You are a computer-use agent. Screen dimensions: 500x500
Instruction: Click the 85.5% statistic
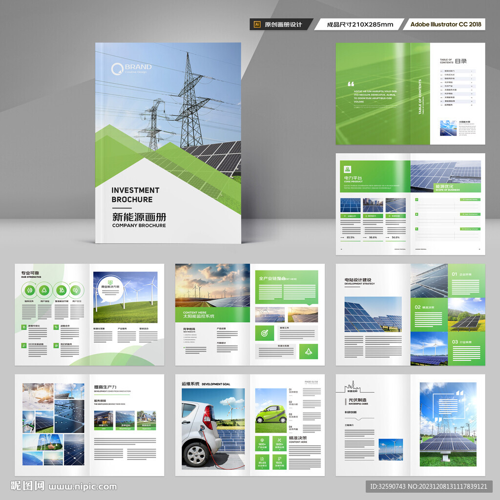click(351, 238)
